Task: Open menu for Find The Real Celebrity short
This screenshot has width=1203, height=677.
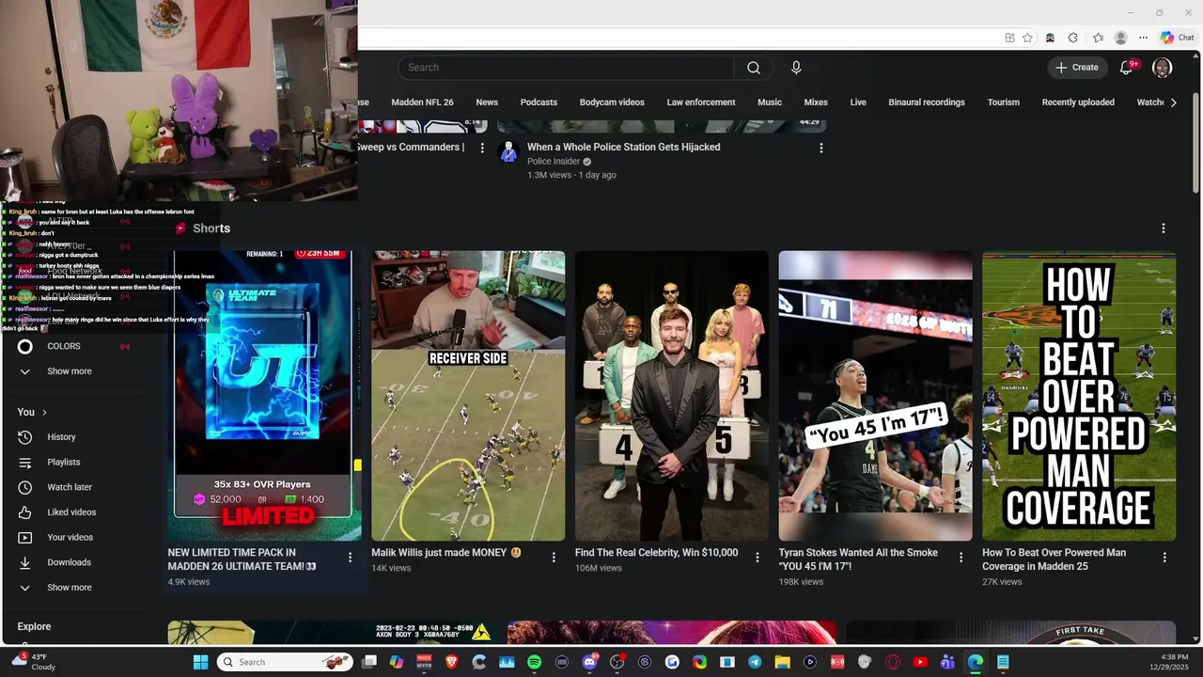Action: (x=758, y=558)
